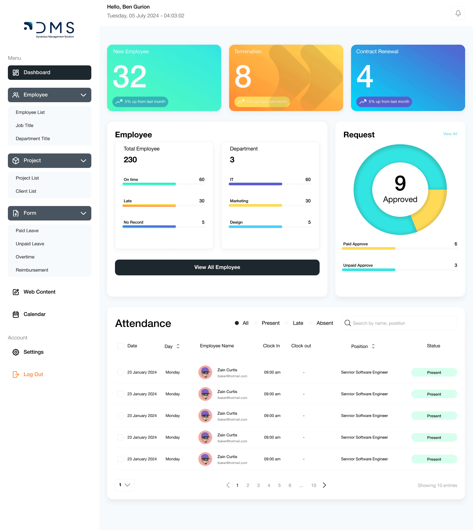The height and width of the screenshot is (530, 473).
Task: Open Settings page
Action: click(x=34, y=352)
